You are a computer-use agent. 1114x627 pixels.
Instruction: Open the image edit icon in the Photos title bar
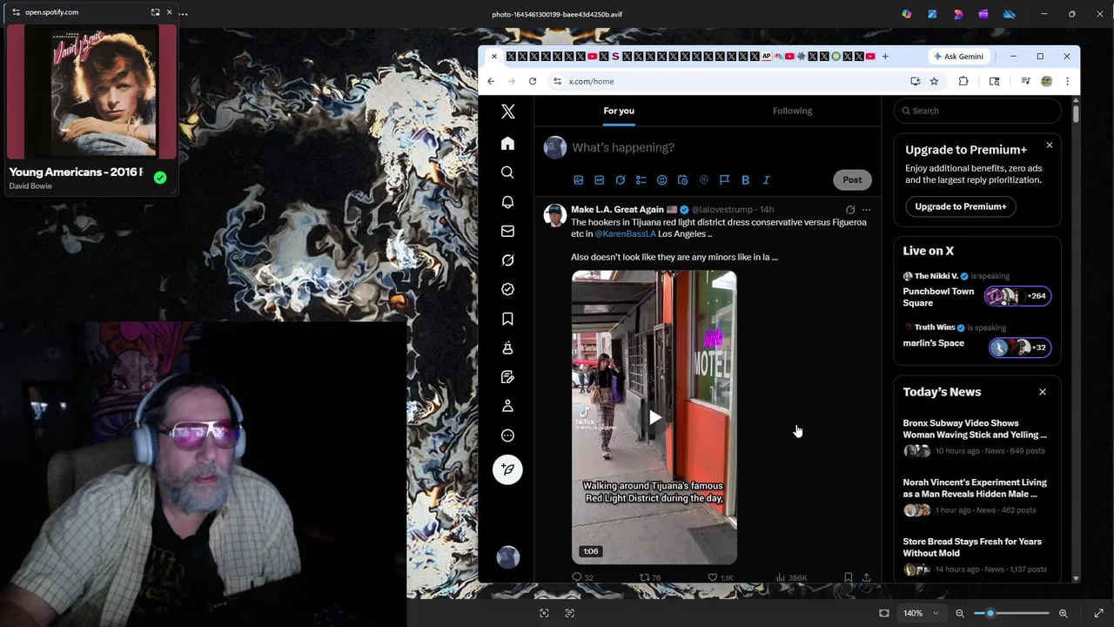click(x=932, y=14)
